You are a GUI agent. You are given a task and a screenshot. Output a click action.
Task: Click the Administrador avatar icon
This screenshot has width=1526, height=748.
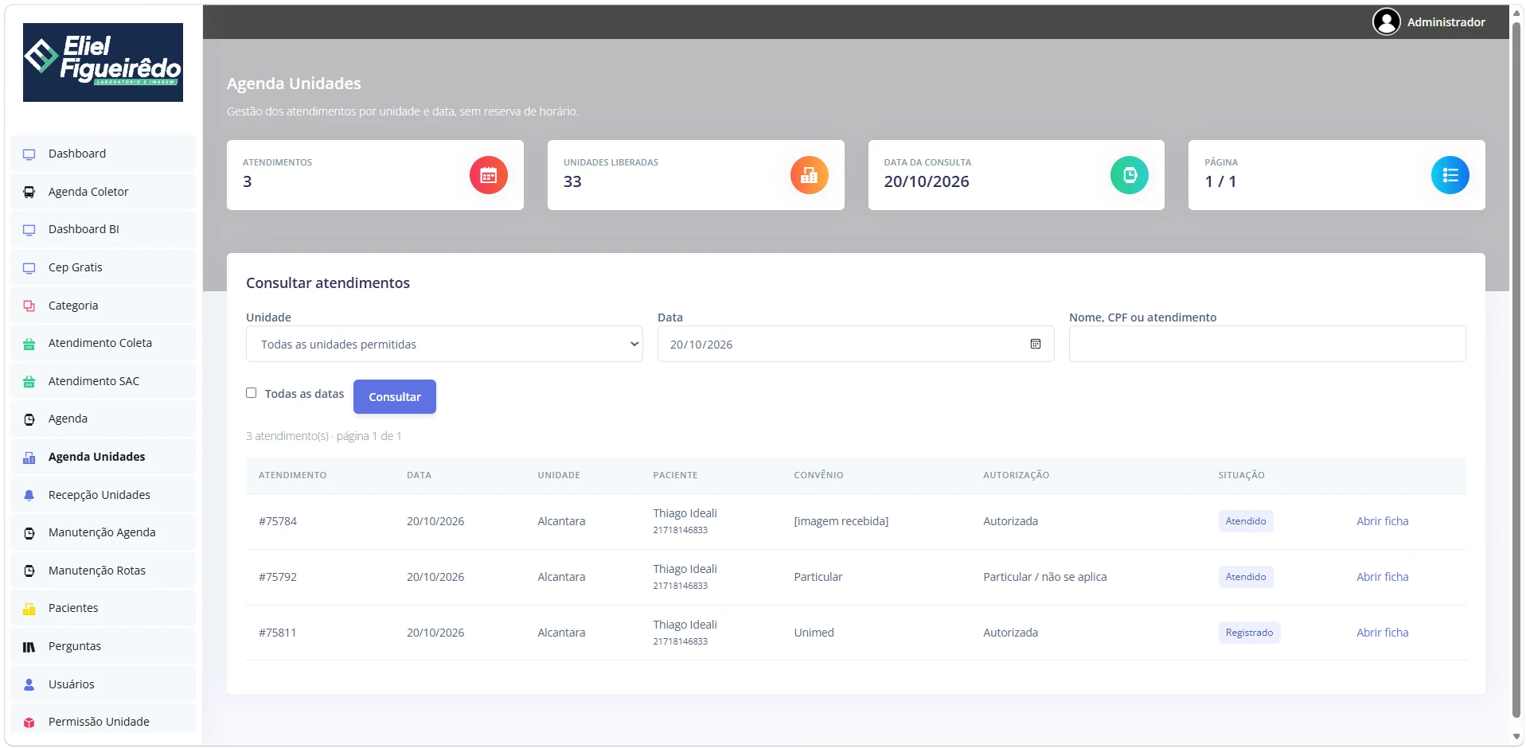tap(1387, 21)
